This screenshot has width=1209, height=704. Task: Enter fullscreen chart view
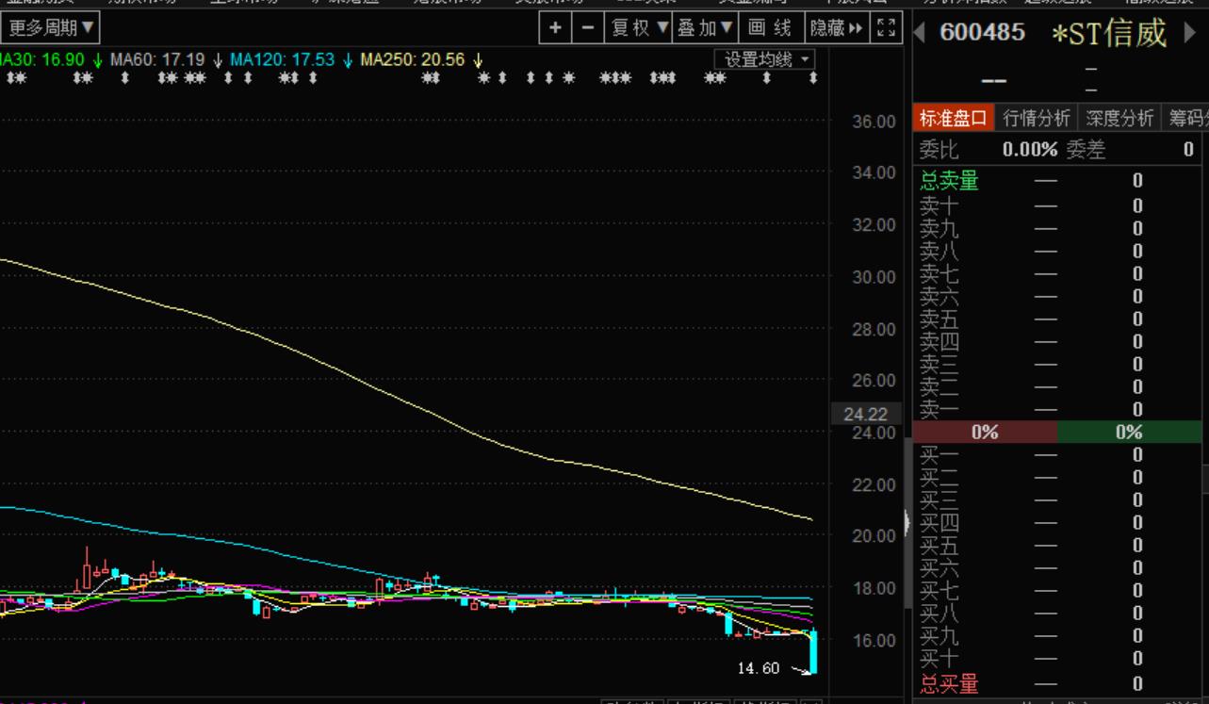(x=884, y=28)
